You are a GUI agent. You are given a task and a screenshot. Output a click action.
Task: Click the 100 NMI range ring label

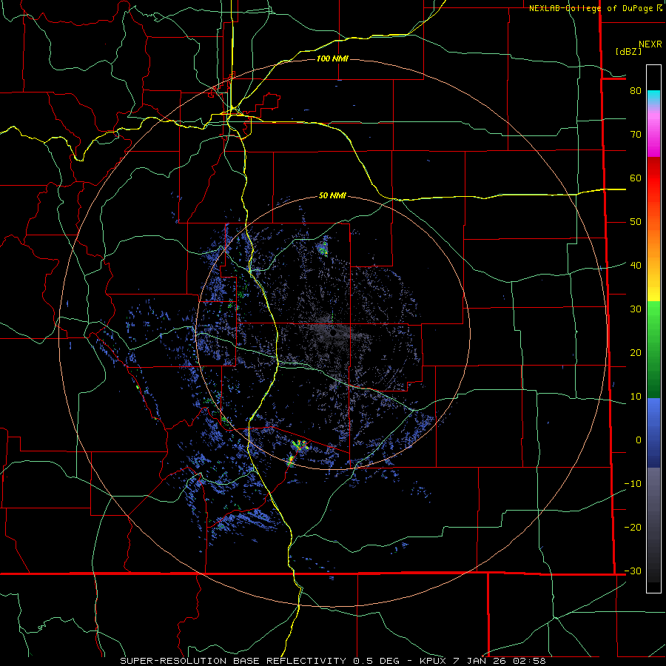pyautogui.click(x=332, y=58)
